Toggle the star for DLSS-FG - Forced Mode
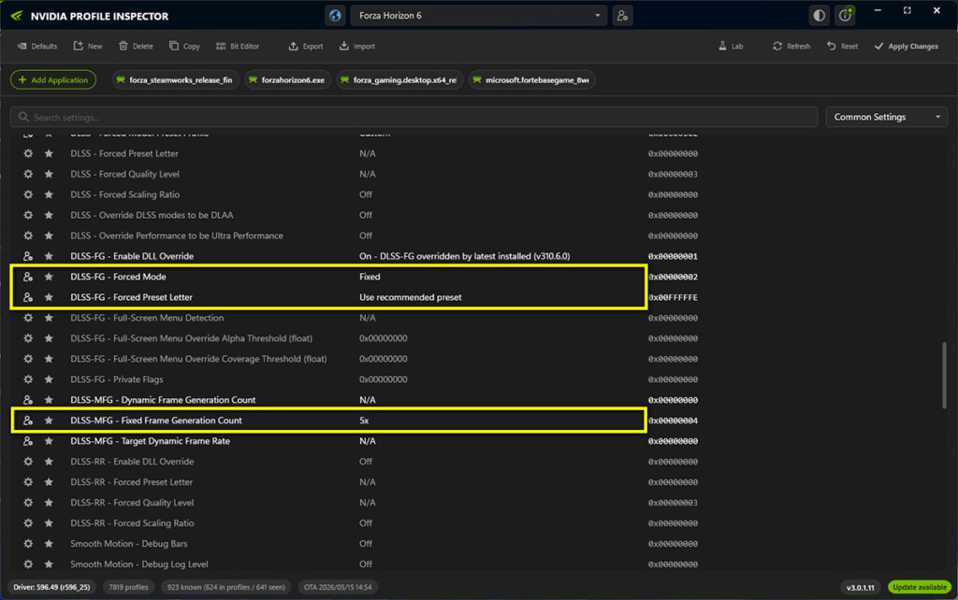The image size is (958, 600). (49, 277)
